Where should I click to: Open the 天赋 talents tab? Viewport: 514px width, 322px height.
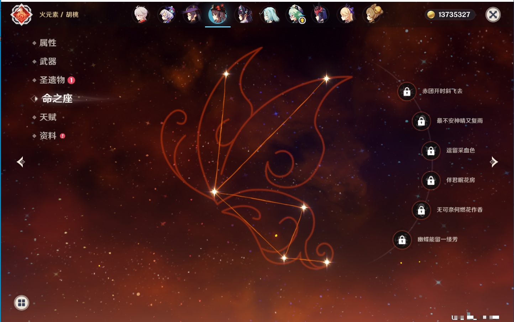tap(48, 117)
